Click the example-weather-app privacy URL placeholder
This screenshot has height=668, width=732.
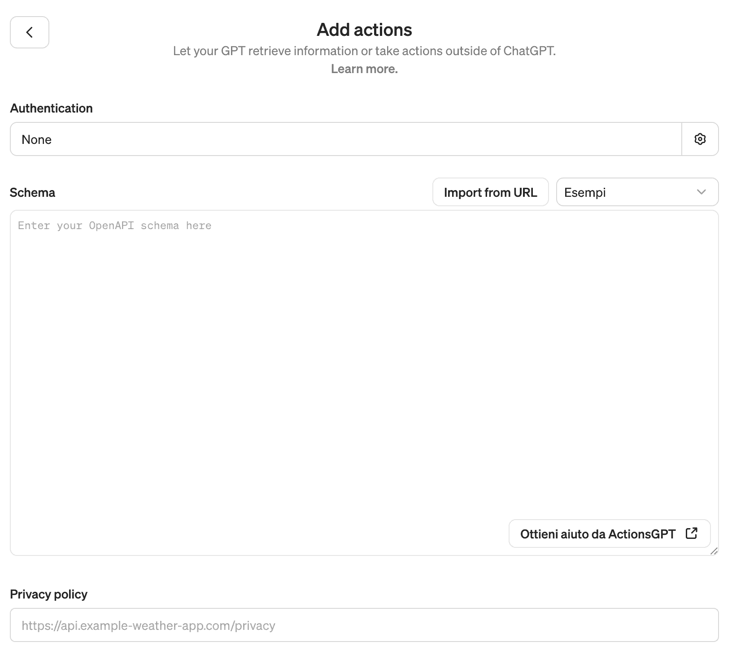click(x=148, y=625)
